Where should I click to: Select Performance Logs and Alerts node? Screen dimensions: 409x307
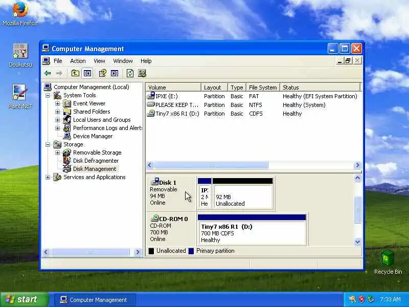[x=107, y=128]
